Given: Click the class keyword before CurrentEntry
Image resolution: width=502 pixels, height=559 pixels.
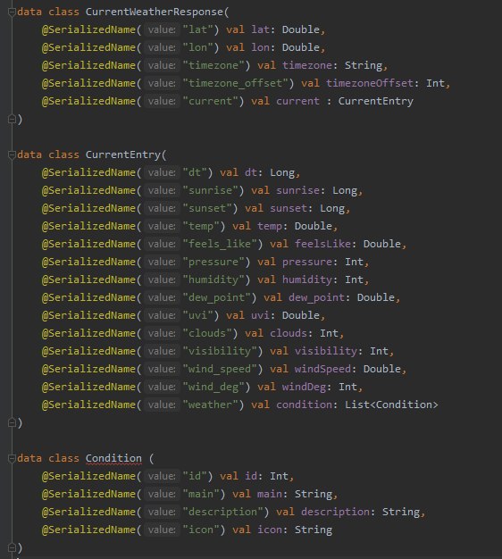Looking at the screenshot, I should 63,154.
